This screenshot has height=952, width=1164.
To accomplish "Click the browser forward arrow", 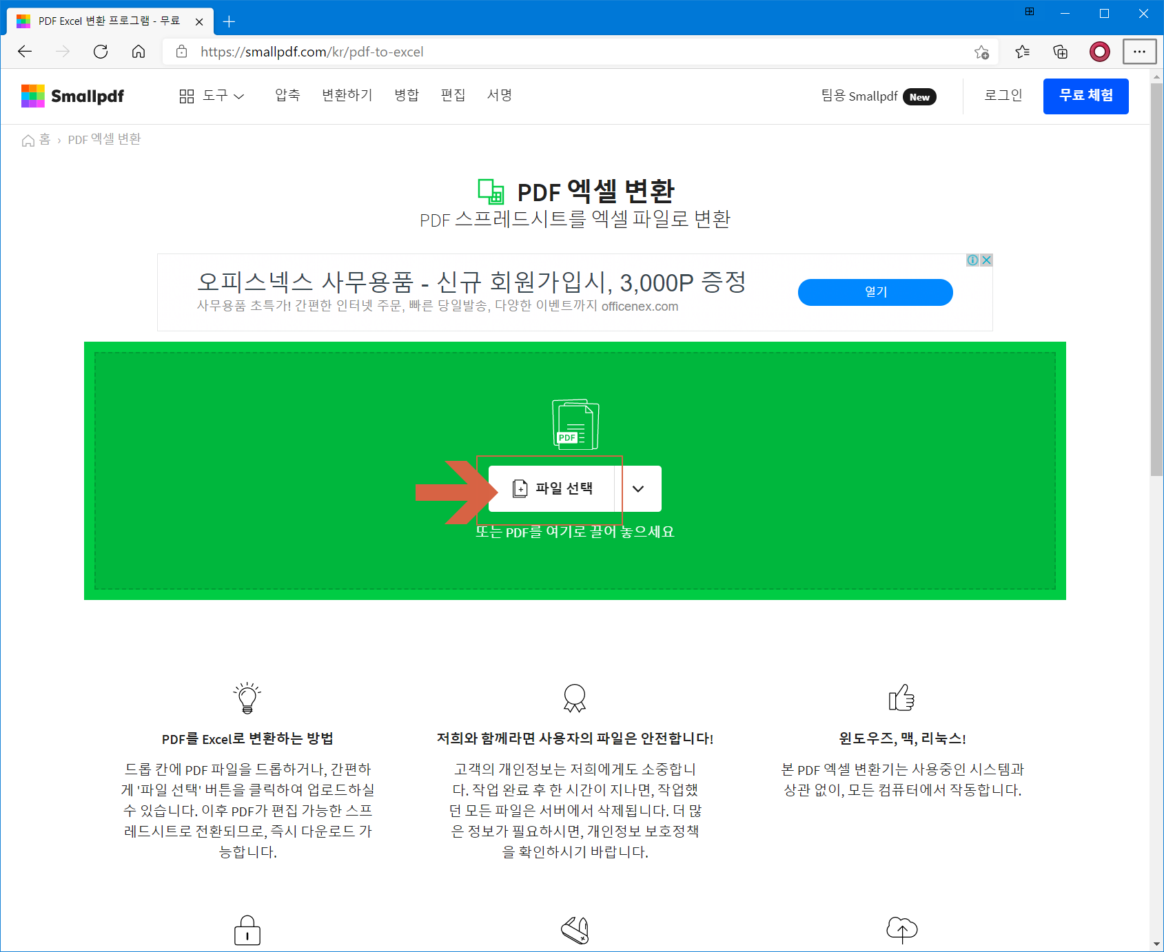I will point(63,52).
